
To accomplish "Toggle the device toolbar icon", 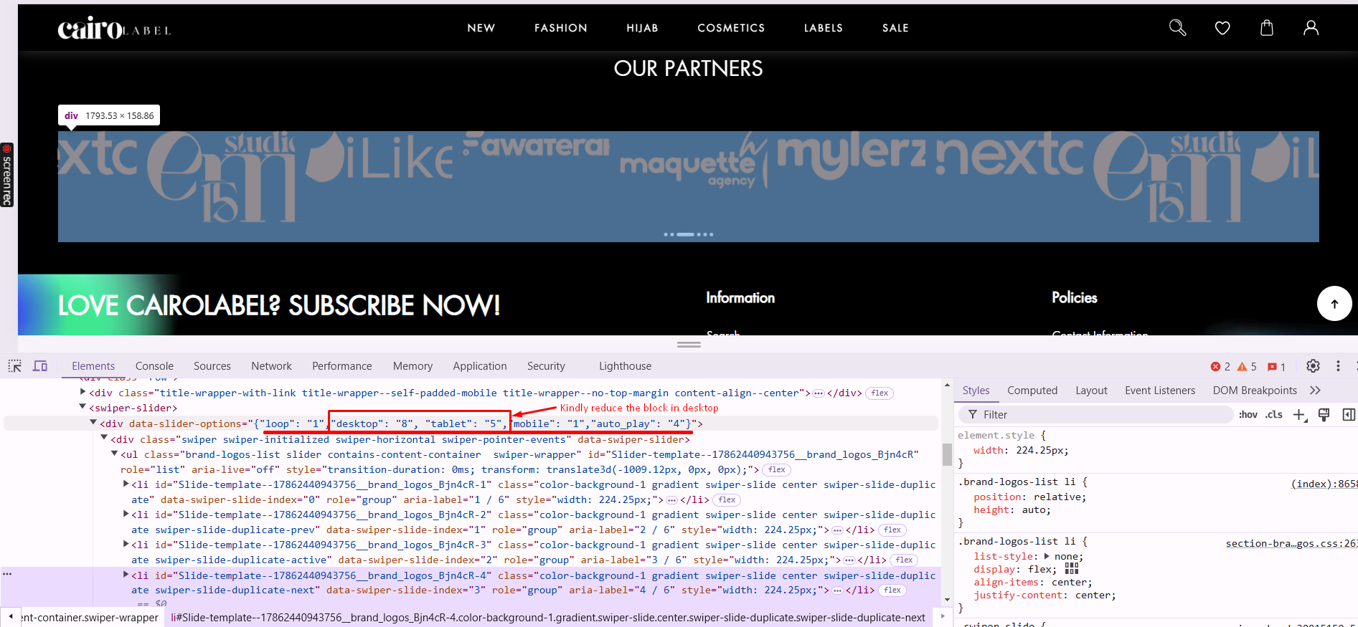I will (x=40, y=366).
